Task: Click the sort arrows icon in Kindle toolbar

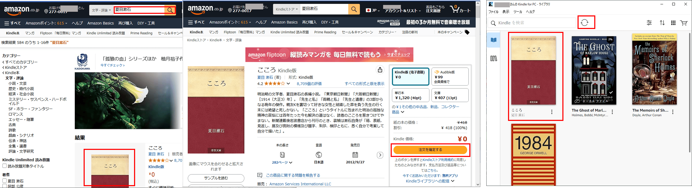Action: 662,23
